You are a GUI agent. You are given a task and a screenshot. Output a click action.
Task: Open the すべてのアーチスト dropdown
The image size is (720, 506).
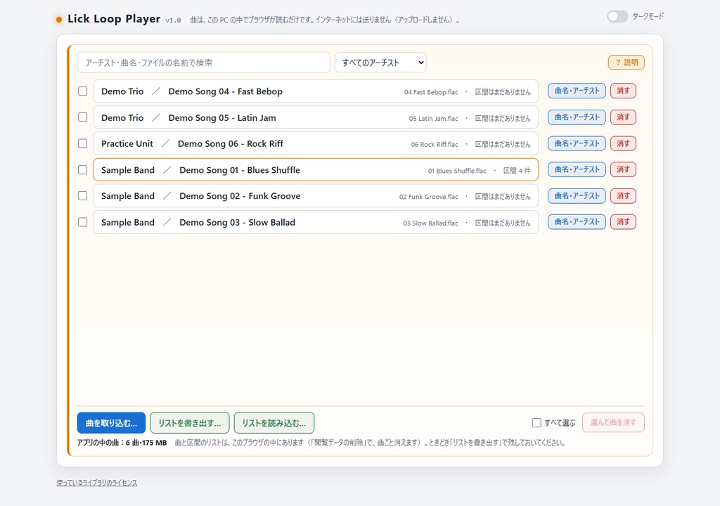click(x=380, y=63)
